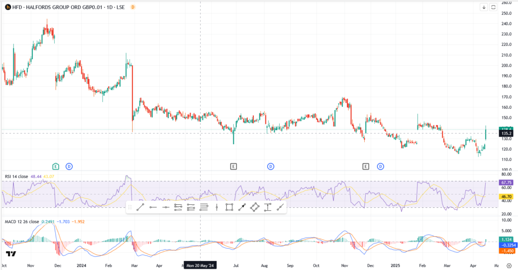Open the earnings E marker near July
Image resolution: width=518 pixels, height=270 pixels.
[x=234, y=166]
